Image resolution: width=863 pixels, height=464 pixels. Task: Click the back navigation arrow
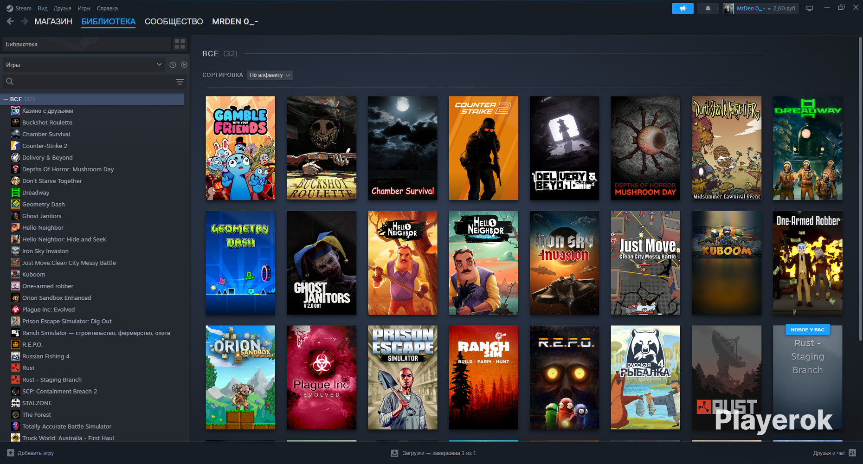(x=10, y=21)
